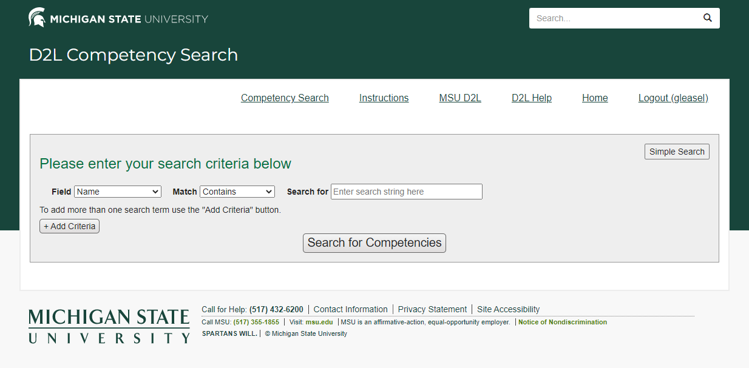Switch to Simple Search

click(677, 152)
